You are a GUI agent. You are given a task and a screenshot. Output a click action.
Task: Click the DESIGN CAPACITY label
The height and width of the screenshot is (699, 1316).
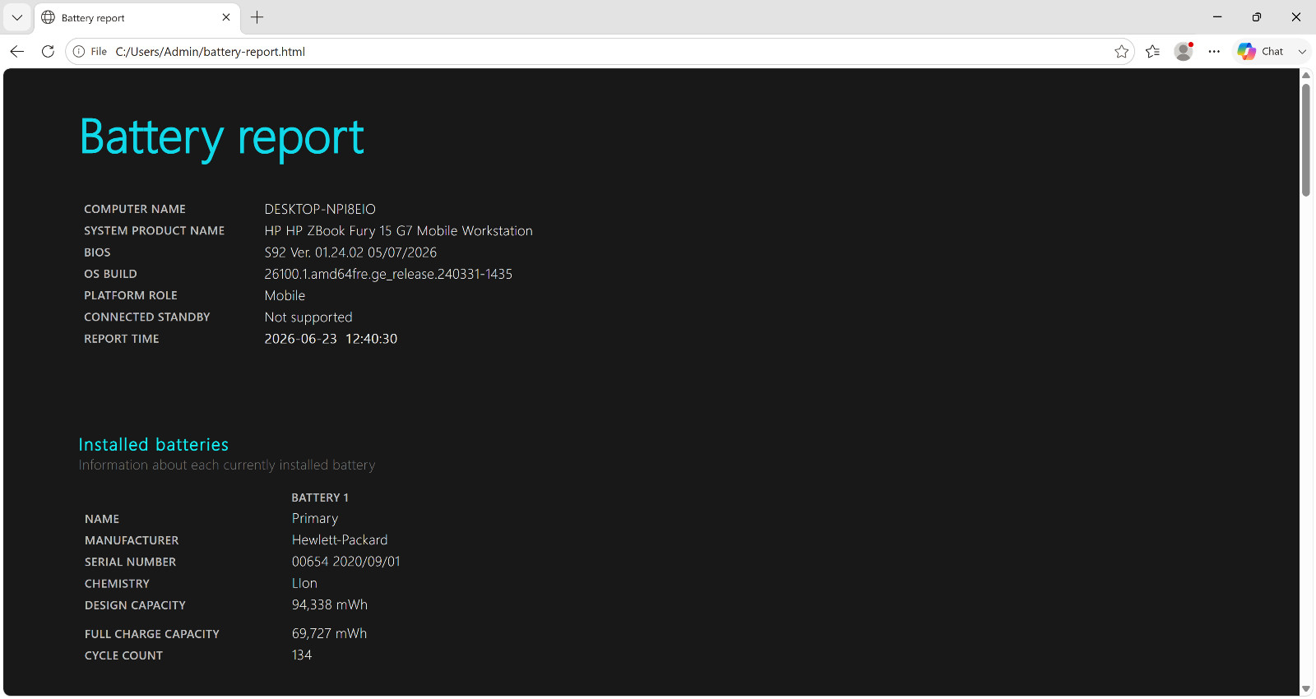click(135, 605)
